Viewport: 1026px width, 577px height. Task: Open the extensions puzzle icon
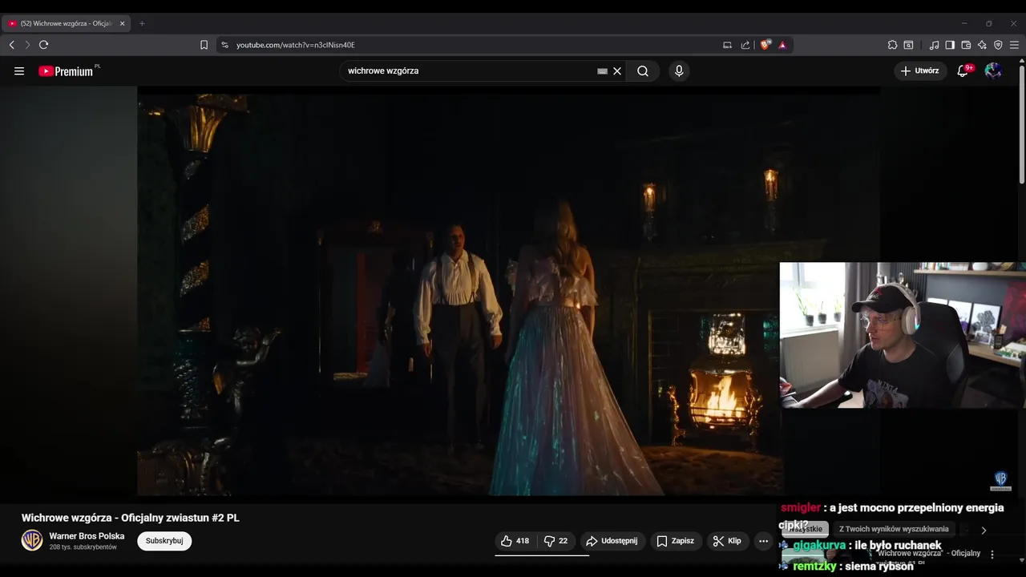tap(892, 45)
